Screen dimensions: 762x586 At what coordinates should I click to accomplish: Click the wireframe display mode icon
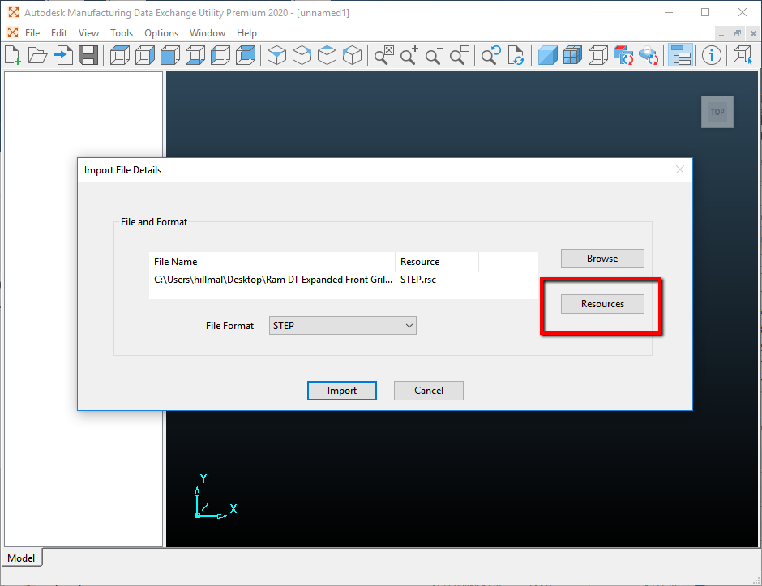pos(598,54)
